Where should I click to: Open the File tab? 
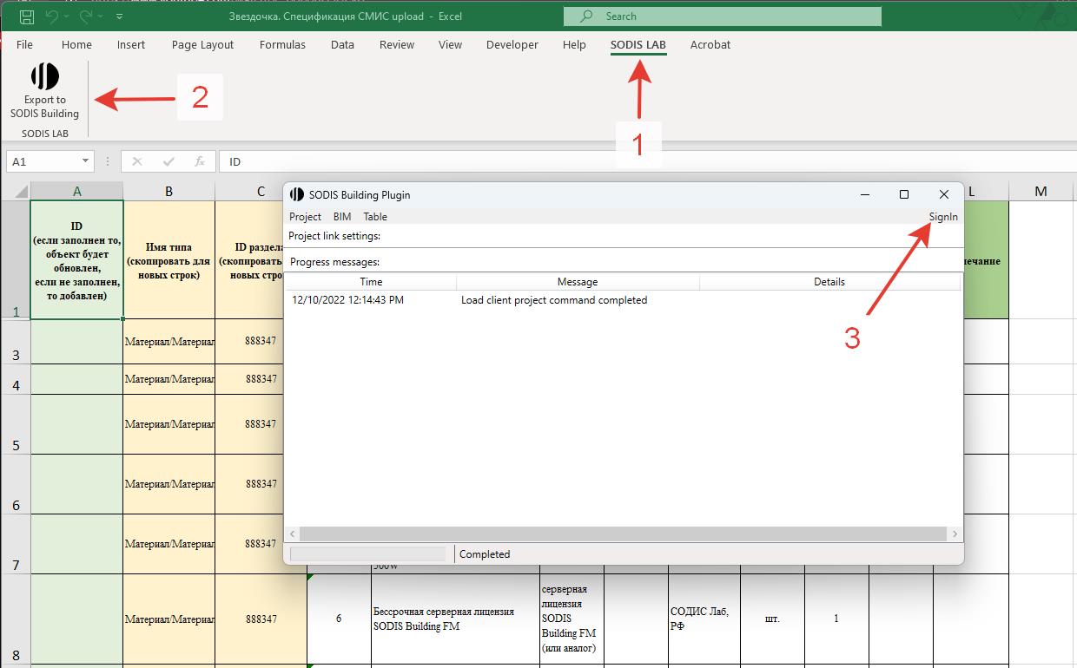click(25, 44)
